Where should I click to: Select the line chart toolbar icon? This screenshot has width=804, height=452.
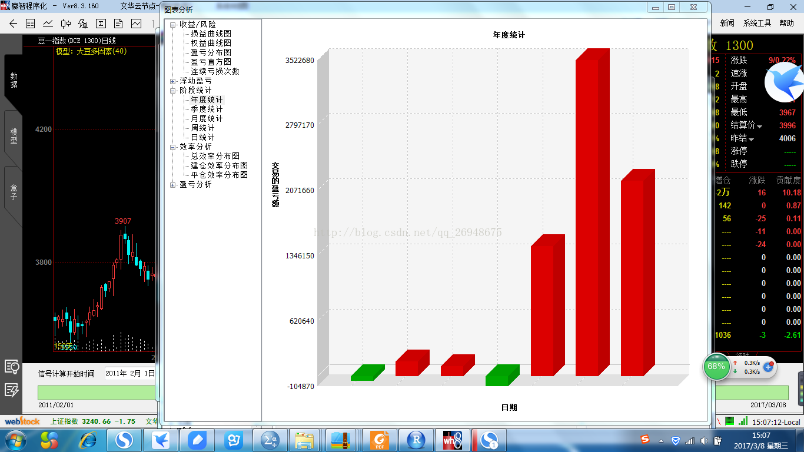tap(48, 24)
